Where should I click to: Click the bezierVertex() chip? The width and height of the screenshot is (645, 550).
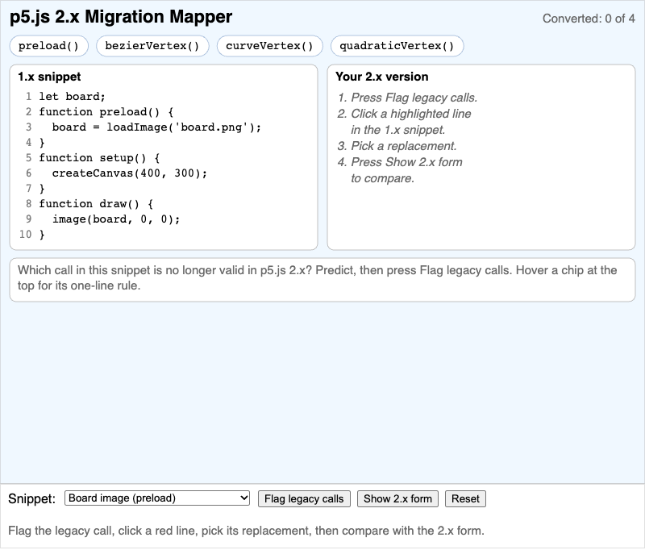click(x=152, y=46)
